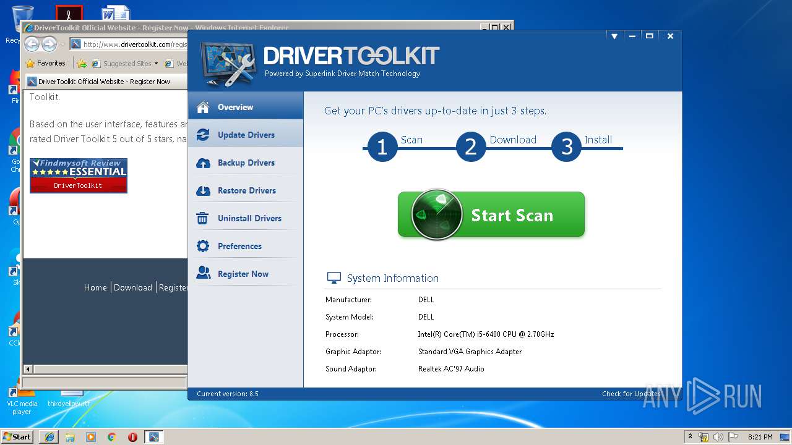
Task: Click the Internet Explorer taskbar icon
Action: [x=49, y=437]
